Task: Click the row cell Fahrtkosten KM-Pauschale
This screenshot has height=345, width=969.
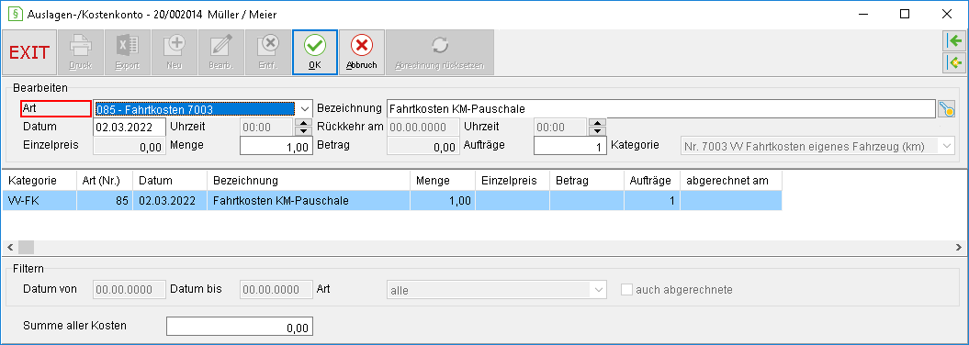Action: 308,201
